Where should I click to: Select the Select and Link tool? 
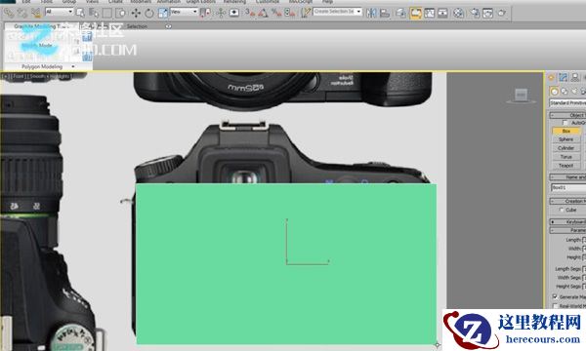pyautogui.click(x=9, y=13)
